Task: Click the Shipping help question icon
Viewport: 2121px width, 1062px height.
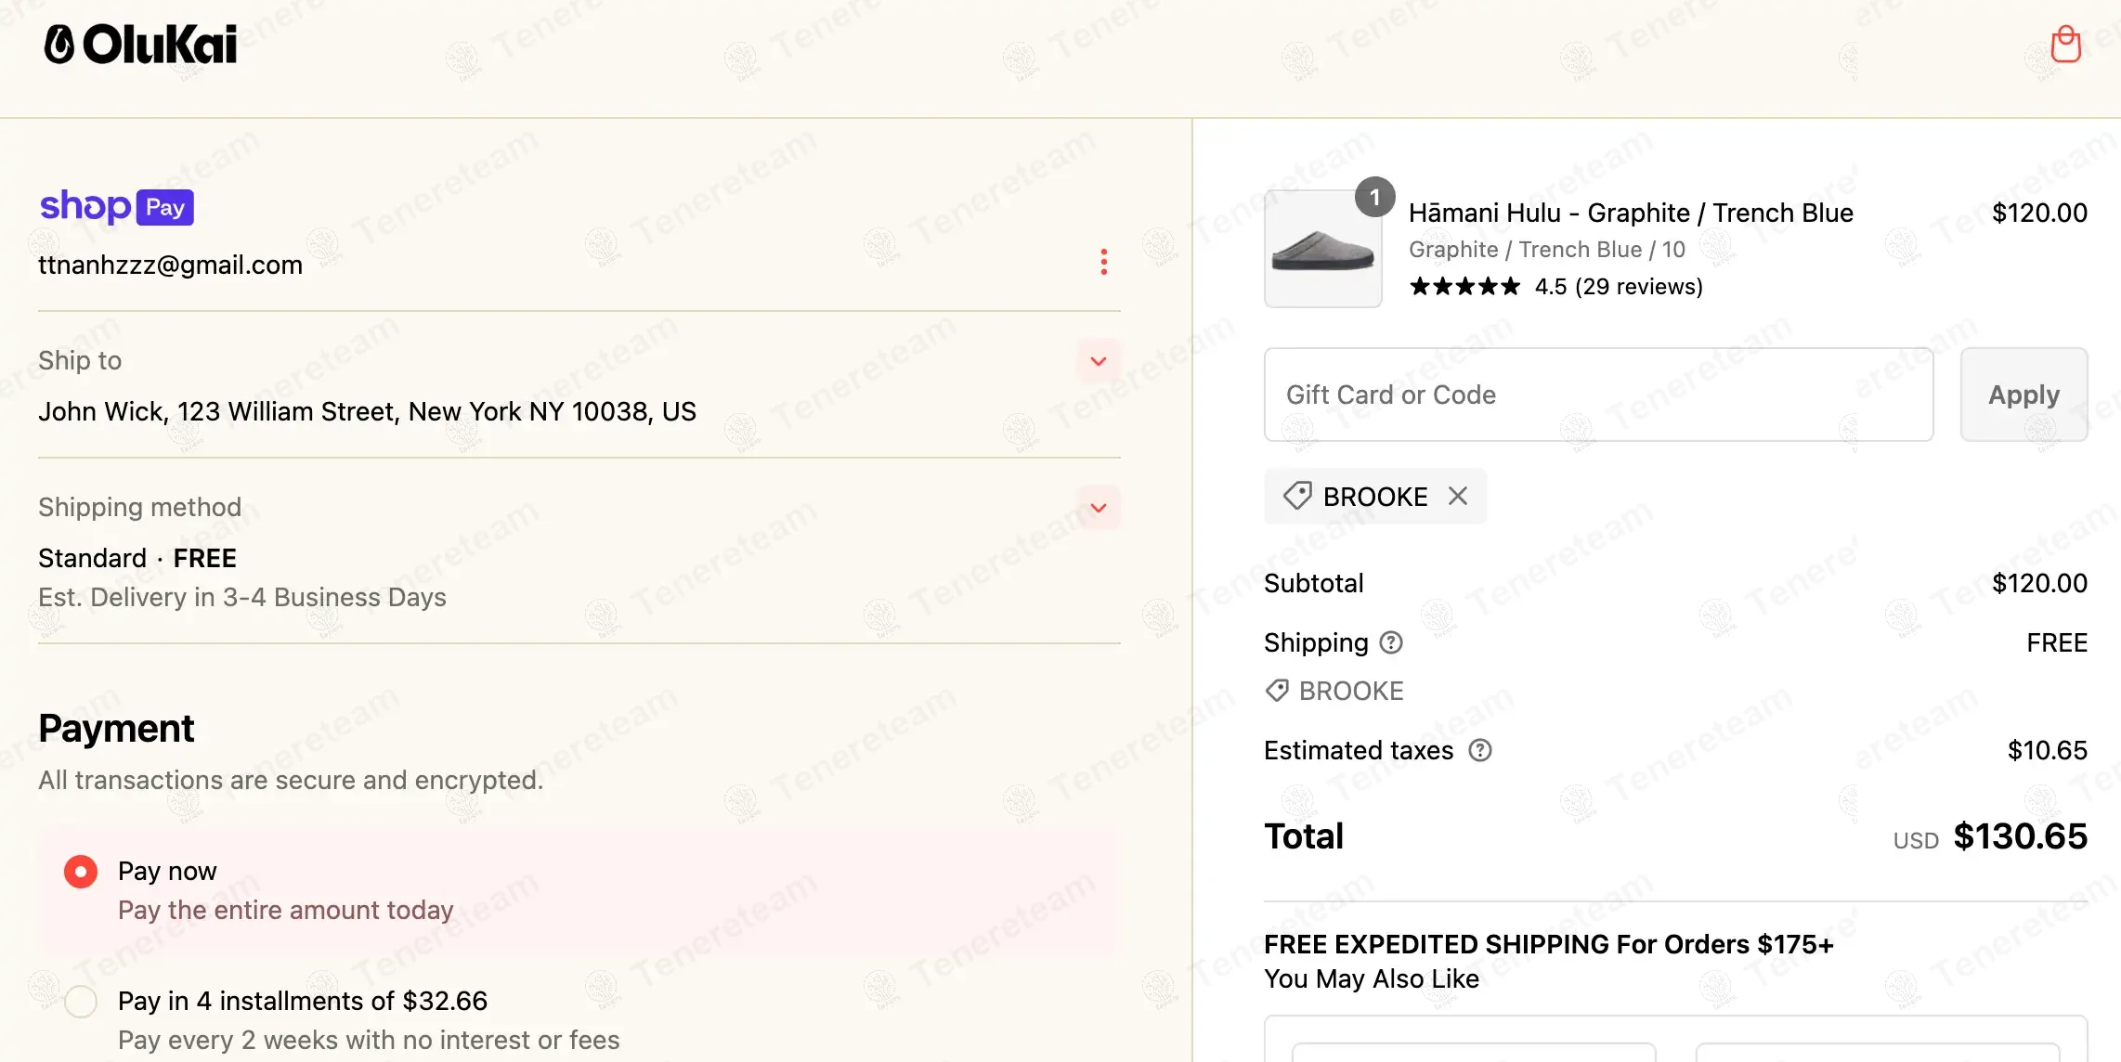Action: [x=1391, y=642]
